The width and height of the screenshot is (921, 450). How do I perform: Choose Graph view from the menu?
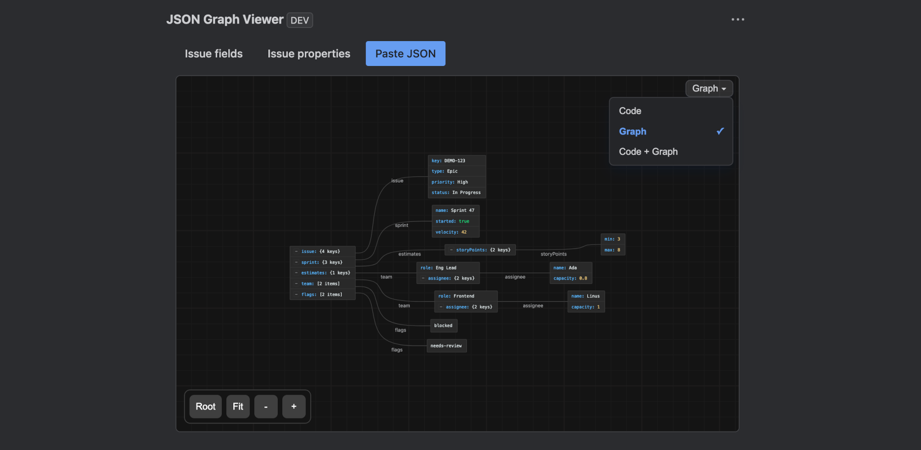[x=671, y=131]
